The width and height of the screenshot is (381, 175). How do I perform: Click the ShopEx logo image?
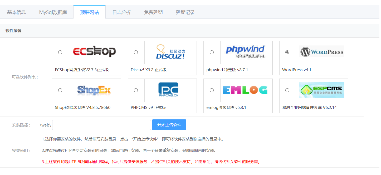(94, 90)
